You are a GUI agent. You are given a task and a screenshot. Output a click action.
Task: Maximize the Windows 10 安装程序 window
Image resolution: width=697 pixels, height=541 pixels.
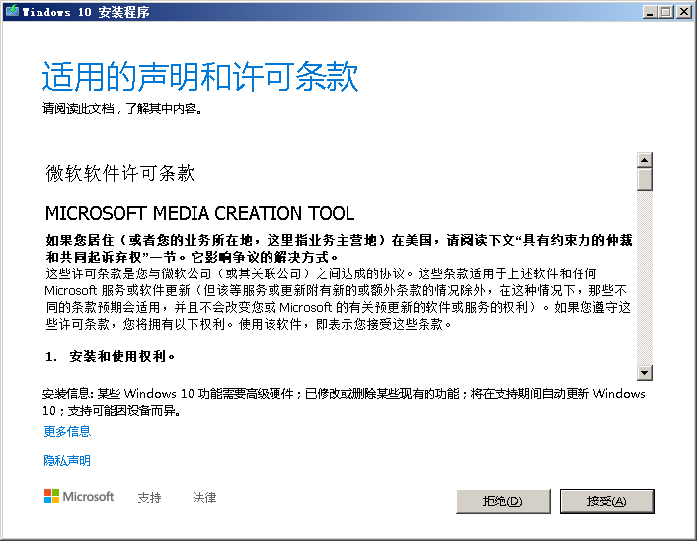665,12
